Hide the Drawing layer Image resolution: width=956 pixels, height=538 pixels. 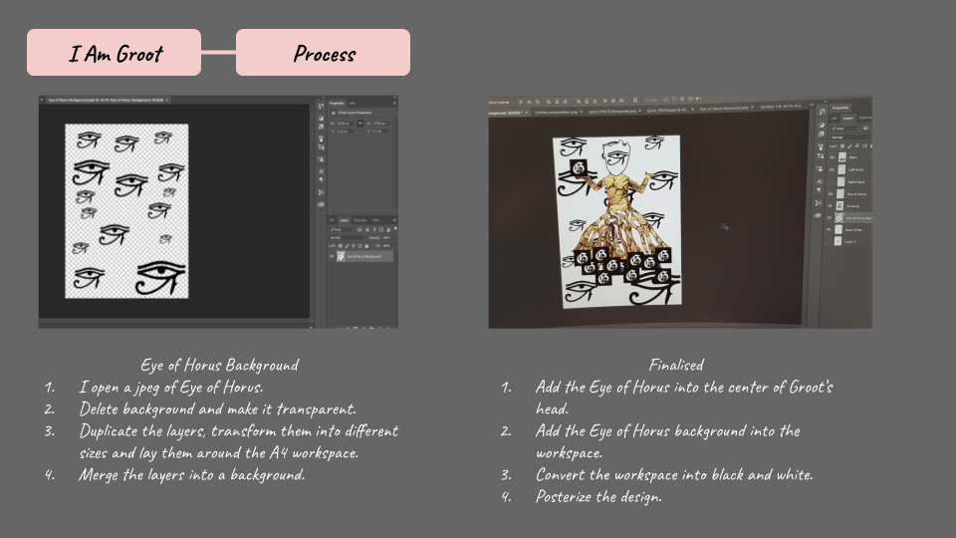830,206
